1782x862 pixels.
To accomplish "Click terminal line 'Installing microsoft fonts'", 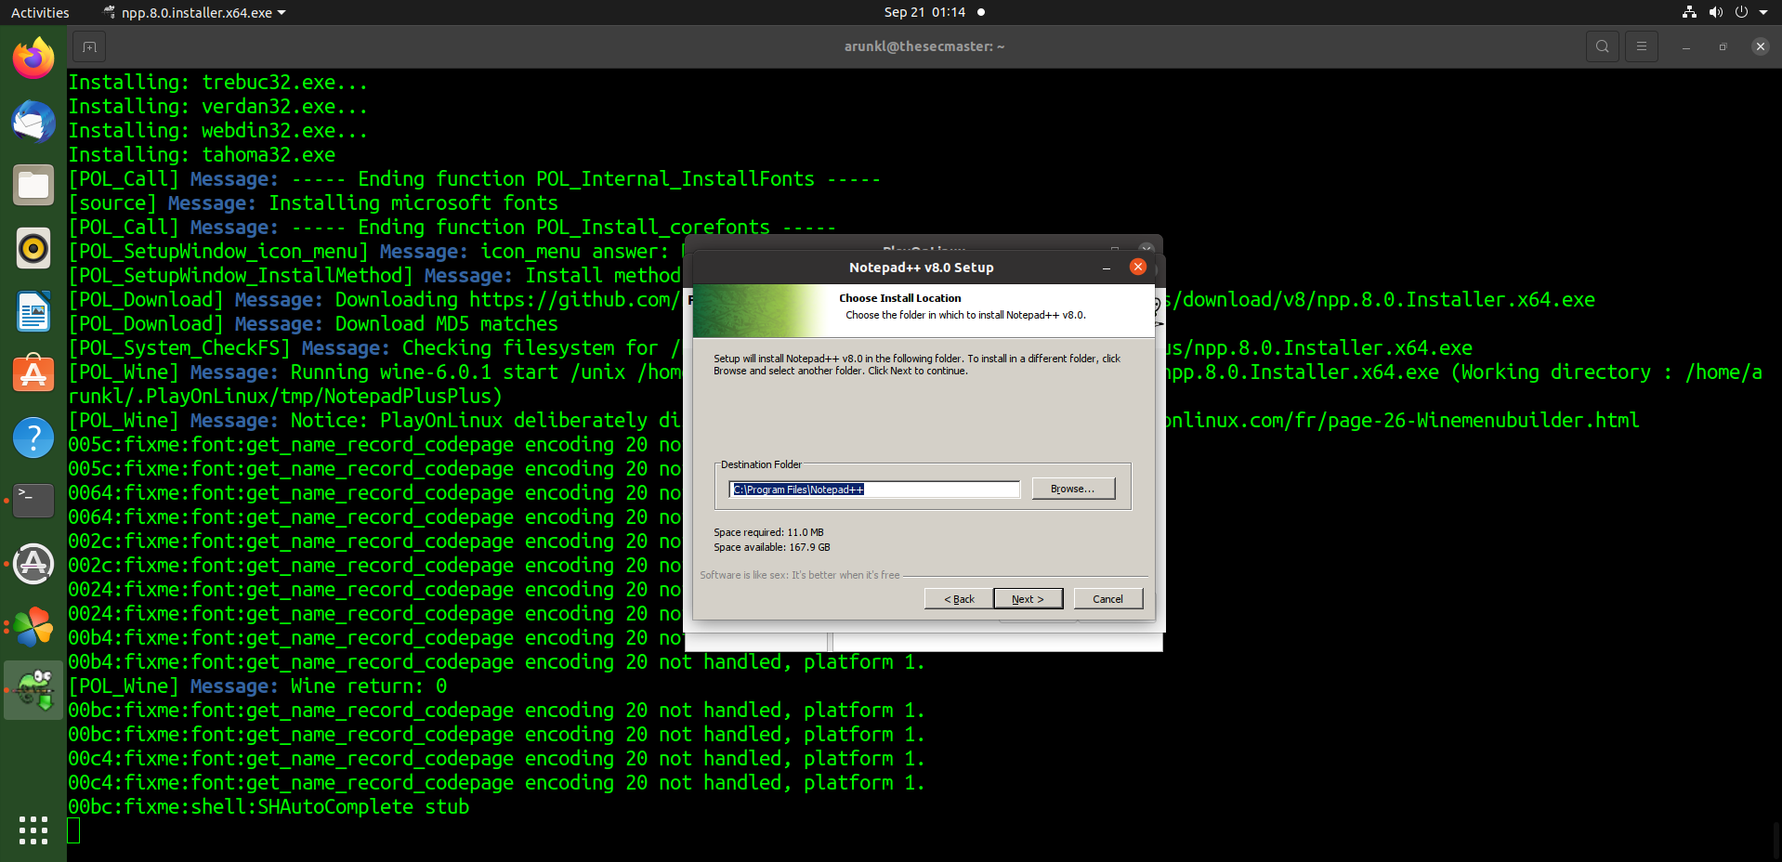I will (x=413, y=203).
